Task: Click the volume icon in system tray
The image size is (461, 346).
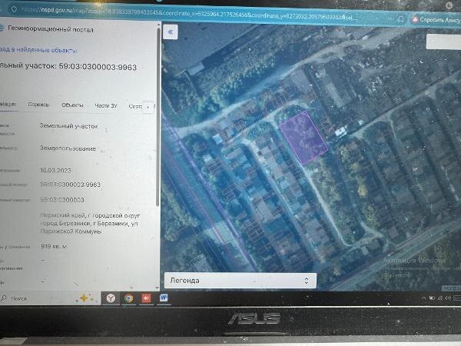Action: pos(447,298)
